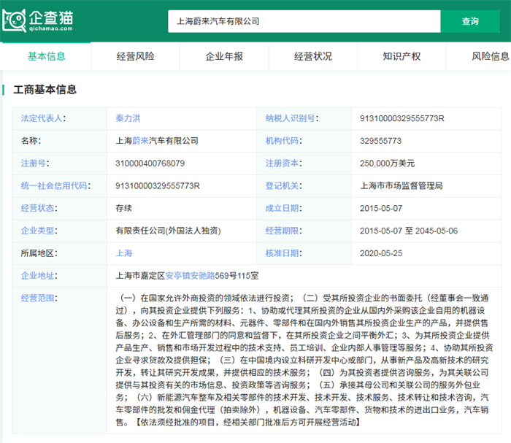Click the 名称 label
The image size is (511, 443).
[31, 141]
